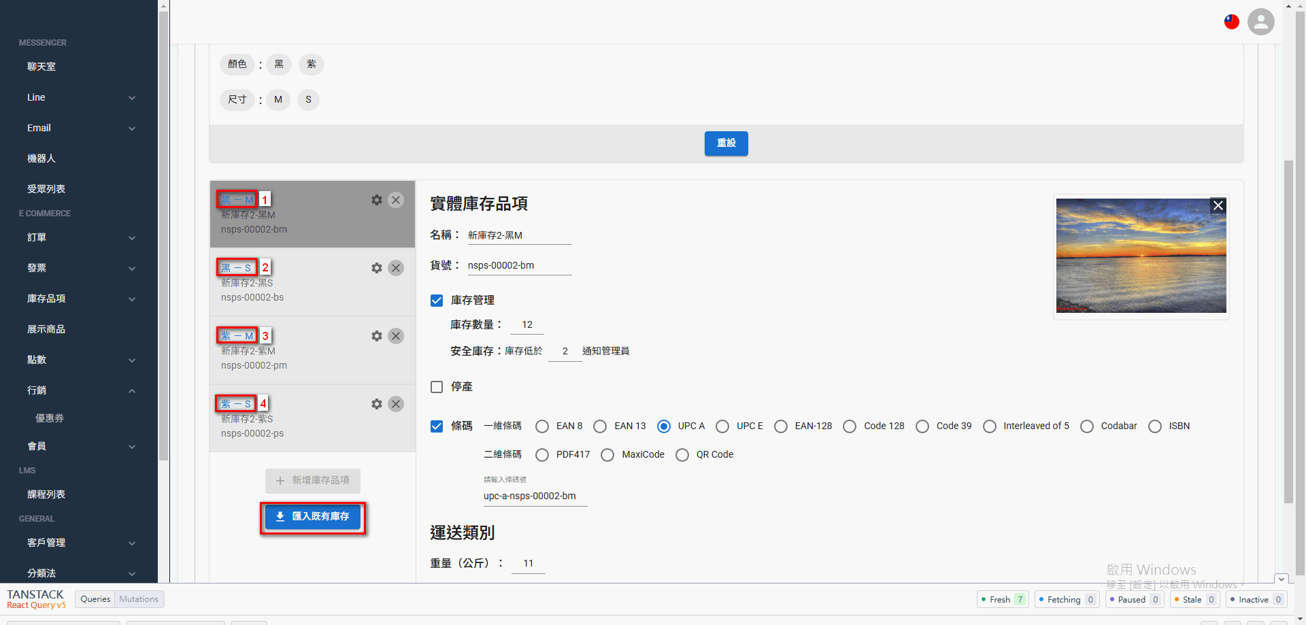The image size is (1306, 625).
Task: Edit the 名稱 name field
Action: coord(520,235)
